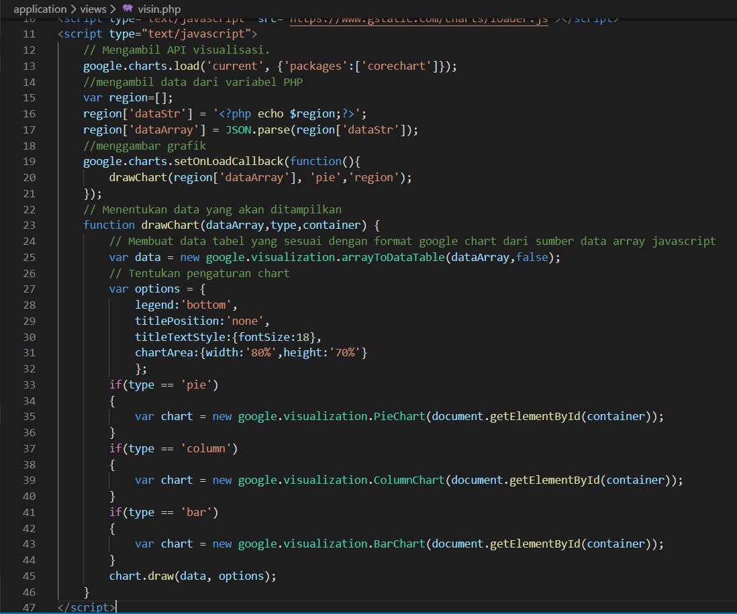Click 'arrayToDataTable' on line 25
Image resolution: width=737 pixels, height=614 pixels.
click(x=393, y=257)
